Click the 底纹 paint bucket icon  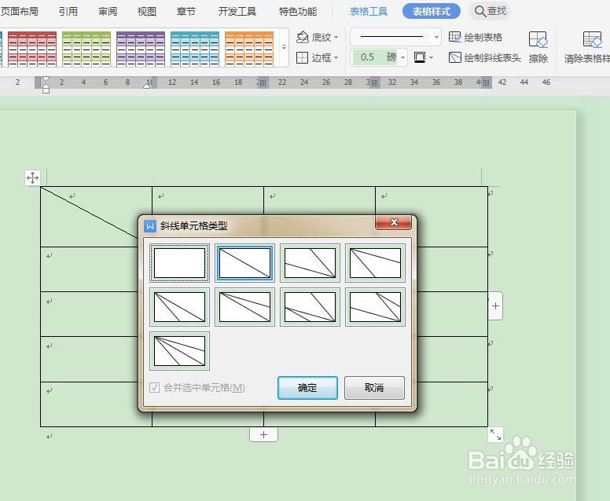click(x=303, y=38)
